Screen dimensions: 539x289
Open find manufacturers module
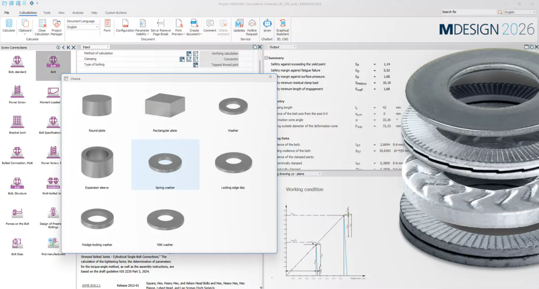coord(53,247)
